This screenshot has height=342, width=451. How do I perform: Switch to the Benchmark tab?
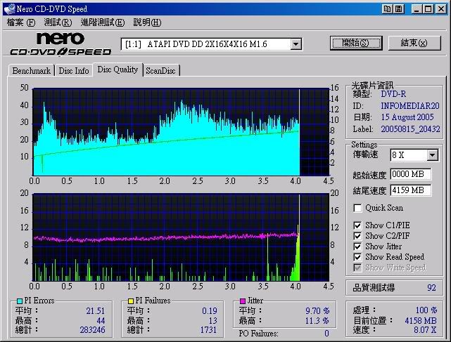pyautogui.click(x=32, y=71)
